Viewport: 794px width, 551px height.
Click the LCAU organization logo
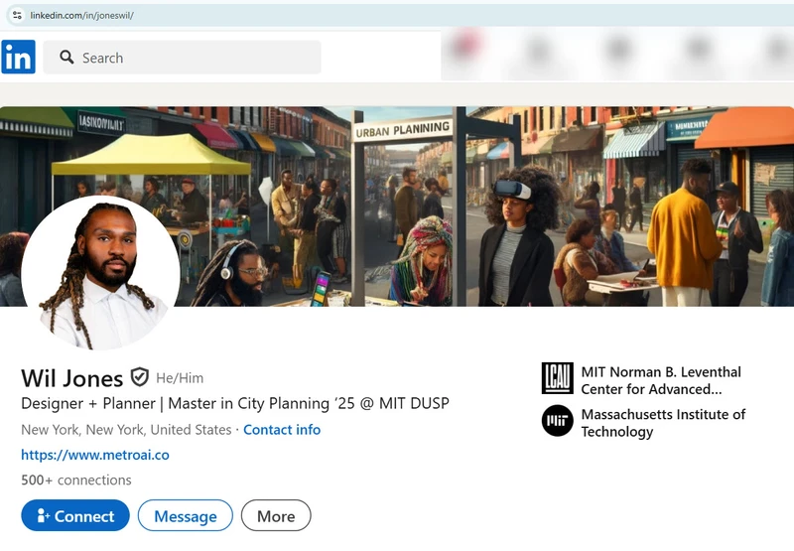(557, 378)
